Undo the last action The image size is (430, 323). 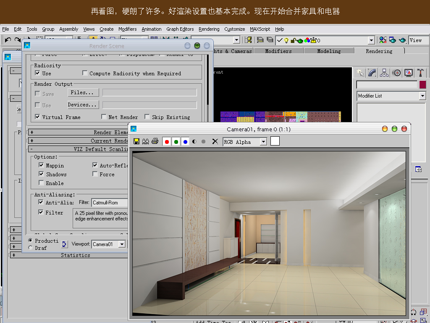(x=8, y=40)
